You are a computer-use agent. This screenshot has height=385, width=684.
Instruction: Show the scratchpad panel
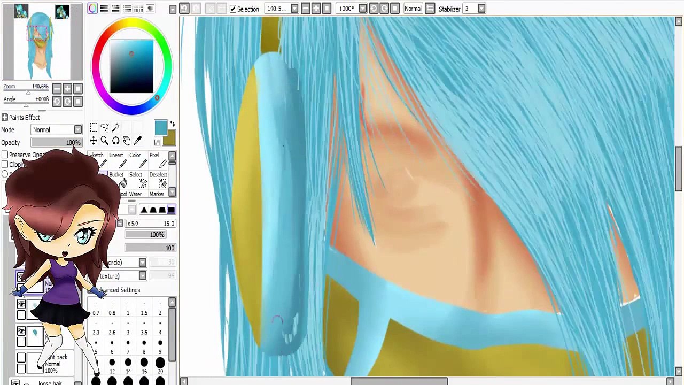pos(150,9)
